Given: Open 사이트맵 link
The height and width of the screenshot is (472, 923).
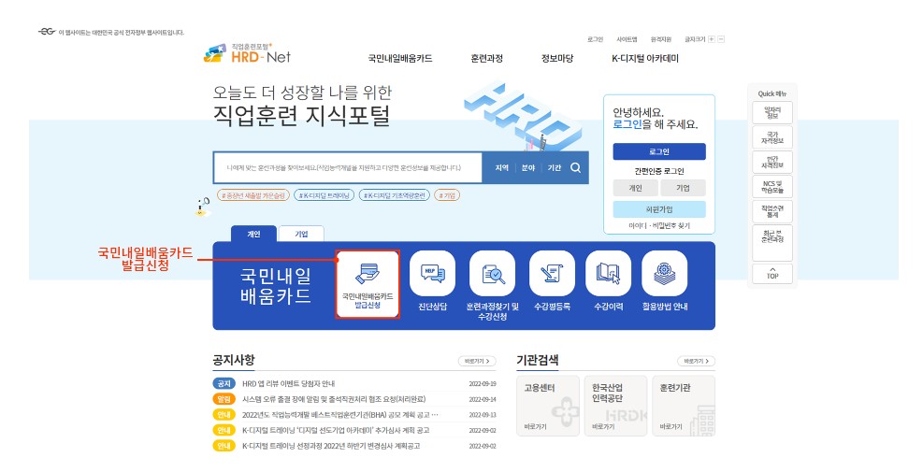Looking at the screenshot, I should click(x=627, y=39).
